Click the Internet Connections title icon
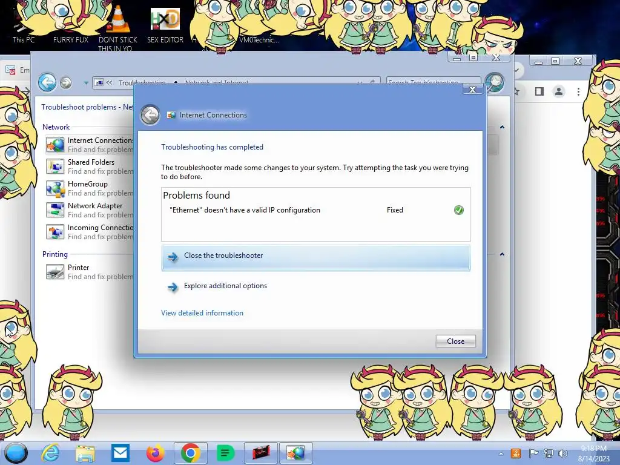 pos(171,115)
